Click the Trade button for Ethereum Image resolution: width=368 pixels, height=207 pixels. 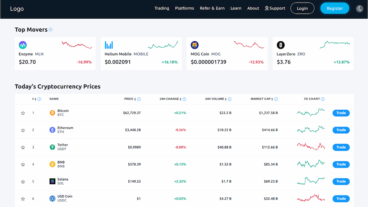(x=341, y=130)
